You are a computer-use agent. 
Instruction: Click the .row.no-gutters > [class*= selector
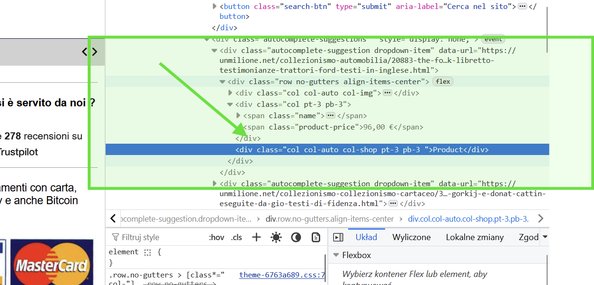pyautogui.click(x=167, y=275)
